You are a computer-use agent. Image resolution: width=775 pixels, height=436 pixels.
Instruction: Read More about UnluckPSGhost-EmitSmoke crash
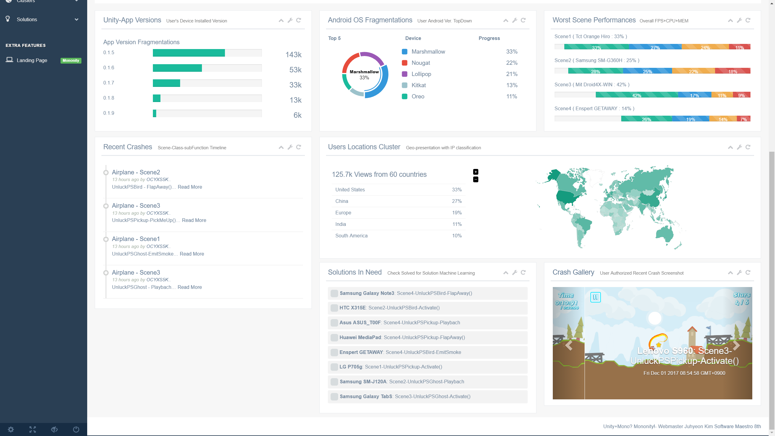pos(192,254)
